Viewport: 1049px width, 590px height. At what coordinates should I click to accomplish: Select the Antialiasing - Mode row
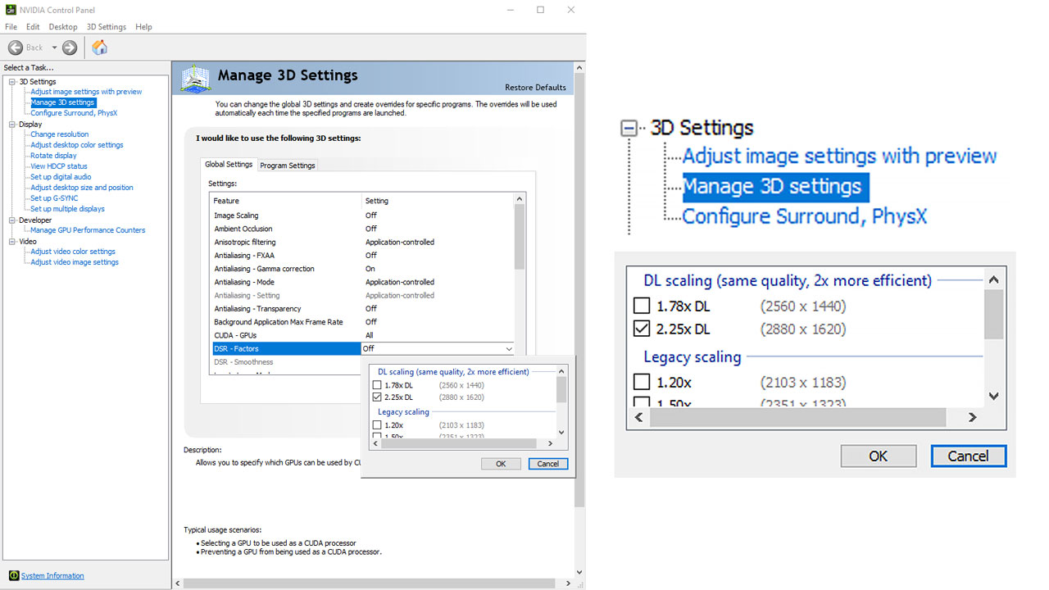[x=361, y=282]
